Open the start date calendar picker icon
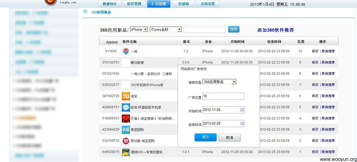Screen dimensions: 357x162 (x=241, y=110)
